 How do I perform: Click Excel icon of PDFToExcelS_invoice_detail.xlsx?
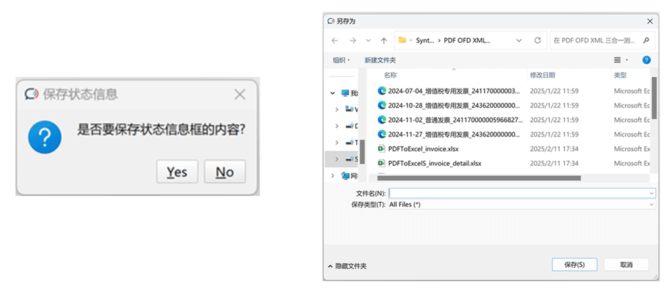382,164
